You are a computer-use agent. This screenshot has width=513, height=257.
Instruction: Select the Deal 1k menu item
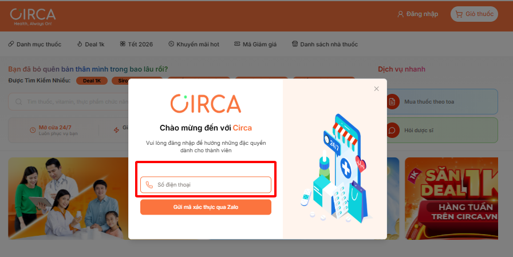point(90,44)
